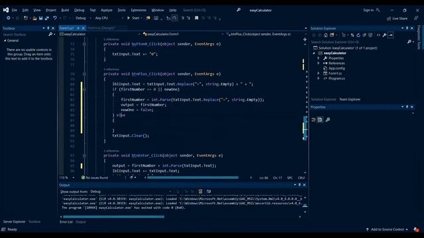Collapse the easyCalculator project node
Screen dimensions: 424x238
pos(314,53)
